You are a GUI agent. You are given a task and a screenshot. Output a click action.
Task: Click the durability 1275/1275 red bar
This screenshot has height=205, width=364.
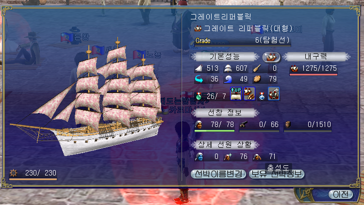point(314,75)
